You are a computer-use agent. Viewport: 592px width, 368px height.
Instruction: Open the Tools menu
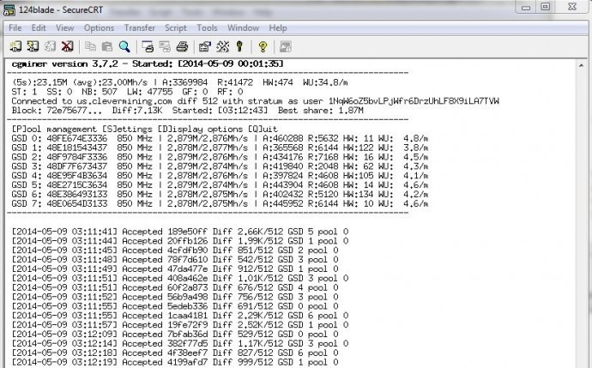tap(207, 28)
